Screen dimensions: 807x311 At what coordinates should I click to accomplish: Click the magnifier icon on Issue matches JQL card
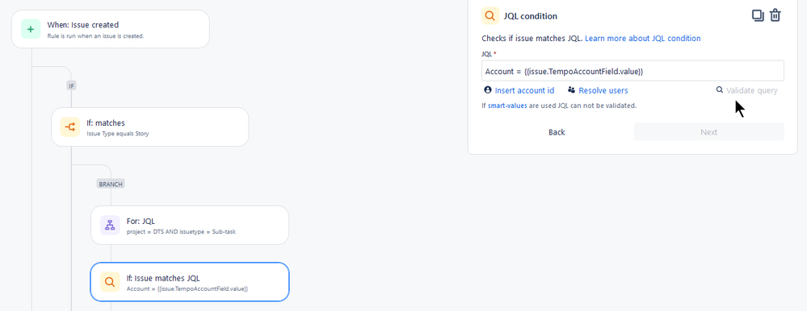click(110, 282)
